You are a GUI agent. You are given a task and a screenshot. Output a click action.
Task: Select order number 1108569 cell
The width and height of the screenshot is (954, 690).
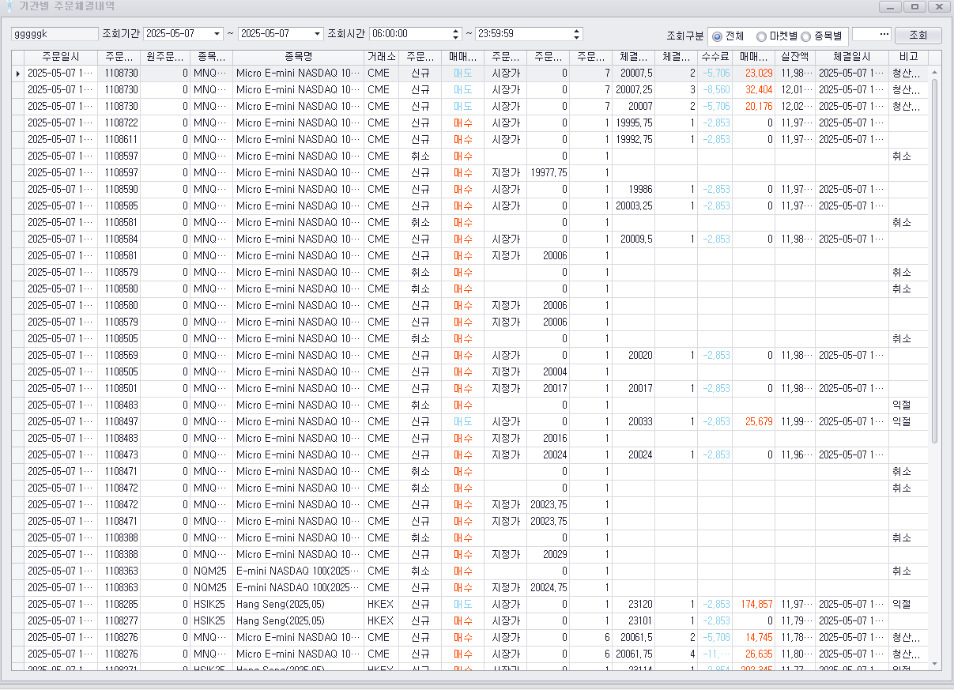pos(121,356)
